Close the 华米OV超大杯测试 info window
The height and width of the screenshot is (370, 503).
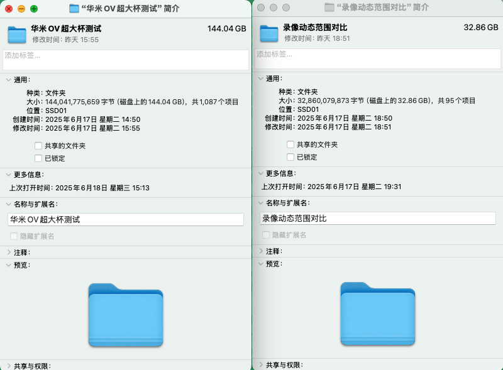(x=9, y=9)
